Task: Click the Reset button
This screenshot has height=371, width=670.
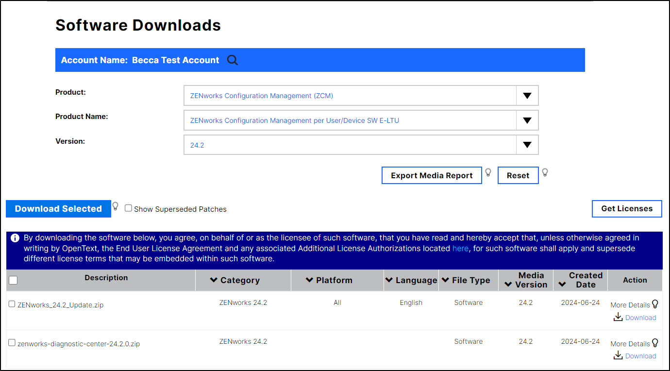Action: [518, 176]
